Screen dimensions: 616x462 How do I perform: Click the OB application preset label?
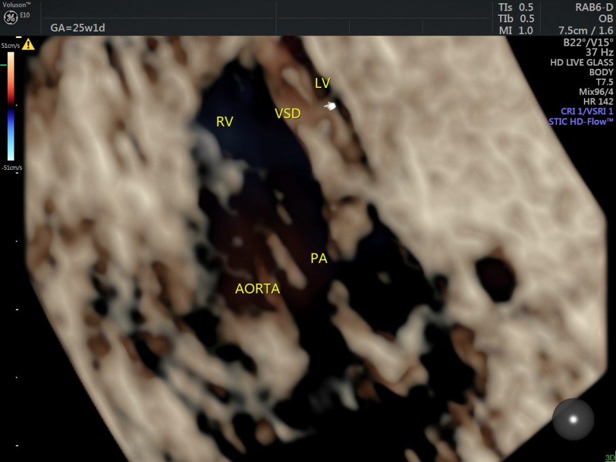606,18
